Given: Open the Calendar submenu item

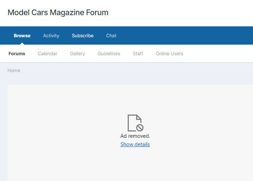Looking at the screenshot, I should tap(47, 53).
